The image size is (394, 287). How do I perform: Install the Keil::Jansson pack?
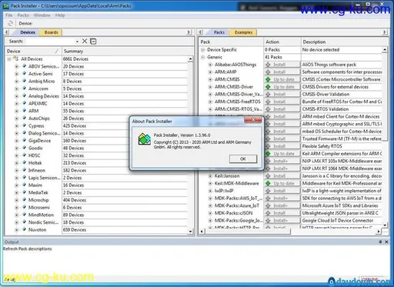(x=282, y=176)
